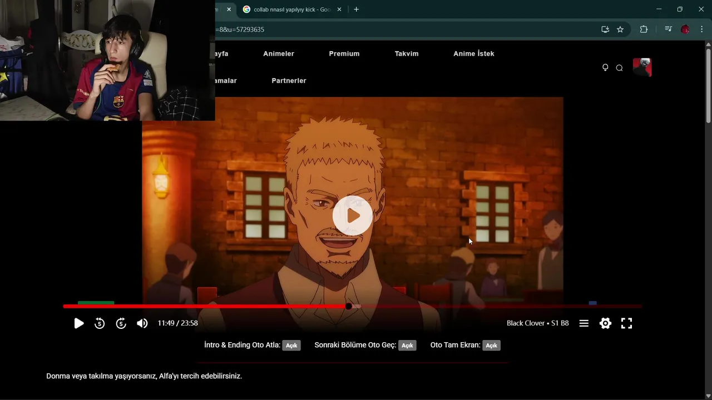Click the page vertical scrollbar
712x400 pixels.
708,86
